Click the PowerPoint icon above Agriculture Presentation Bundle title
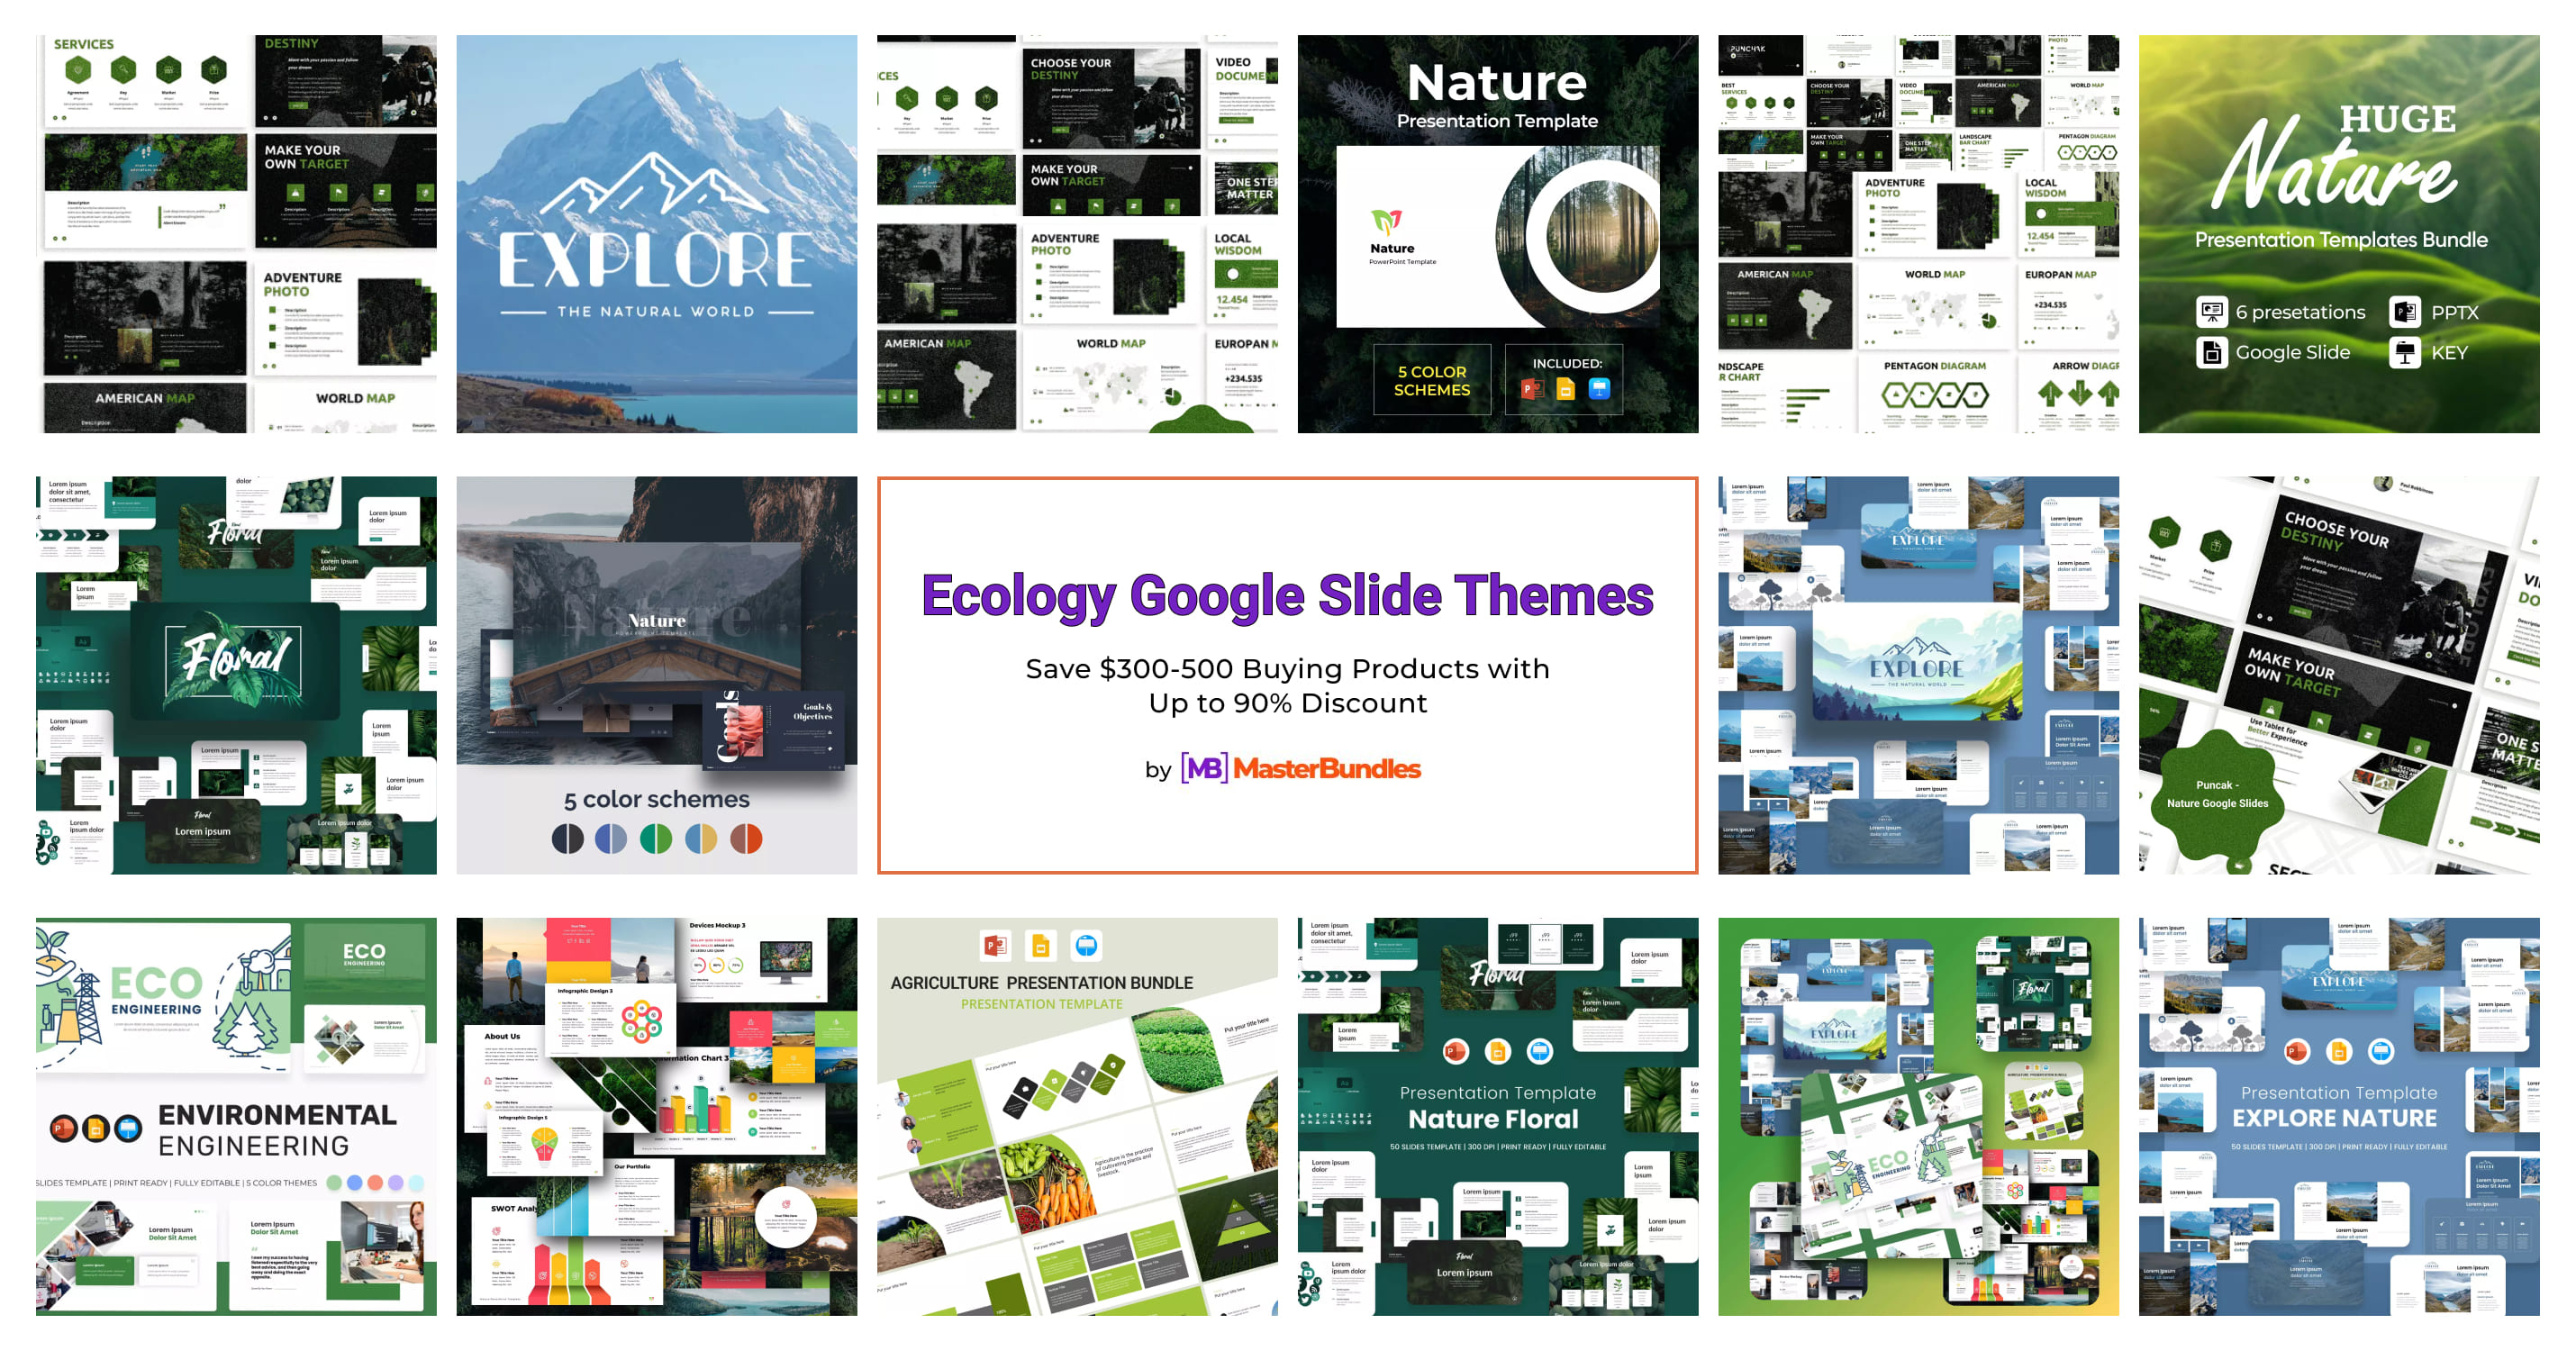This screenshot has height=1351, width=2576. click(x=996, y=946)
